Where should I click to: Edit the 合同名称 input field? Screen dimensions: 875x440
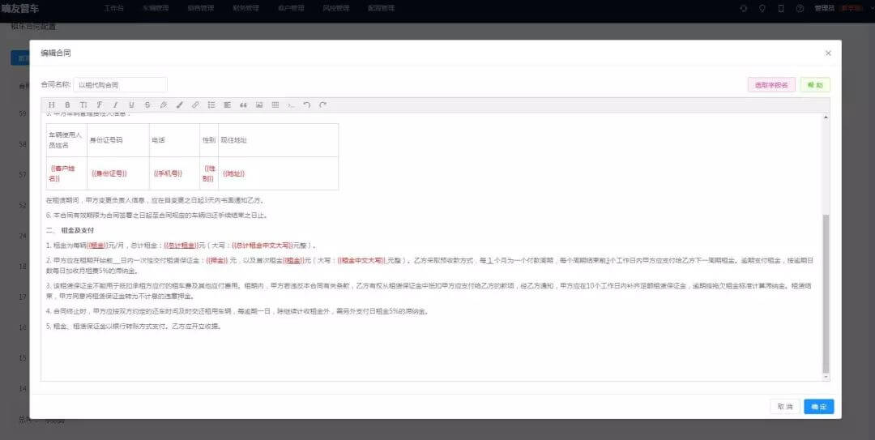120,85
